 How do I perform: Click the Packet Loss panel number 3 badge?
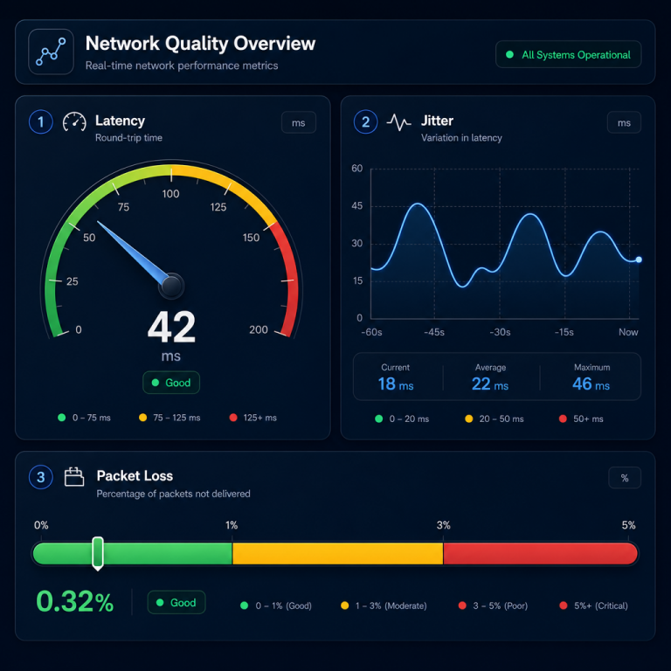pyautogui.click(x=41, y=477)
